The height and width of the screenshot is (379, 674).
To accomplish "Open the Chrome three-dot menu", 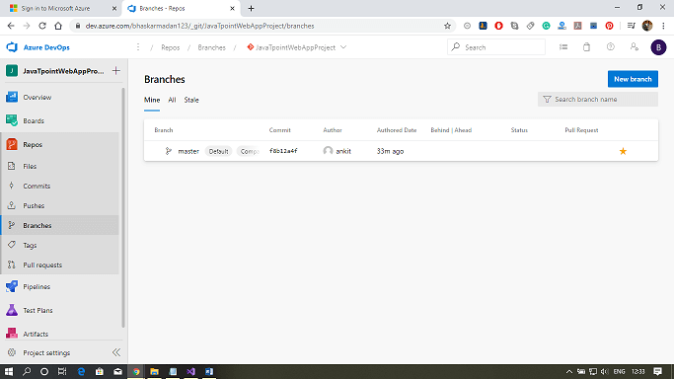I will click(x=663, y=26).
